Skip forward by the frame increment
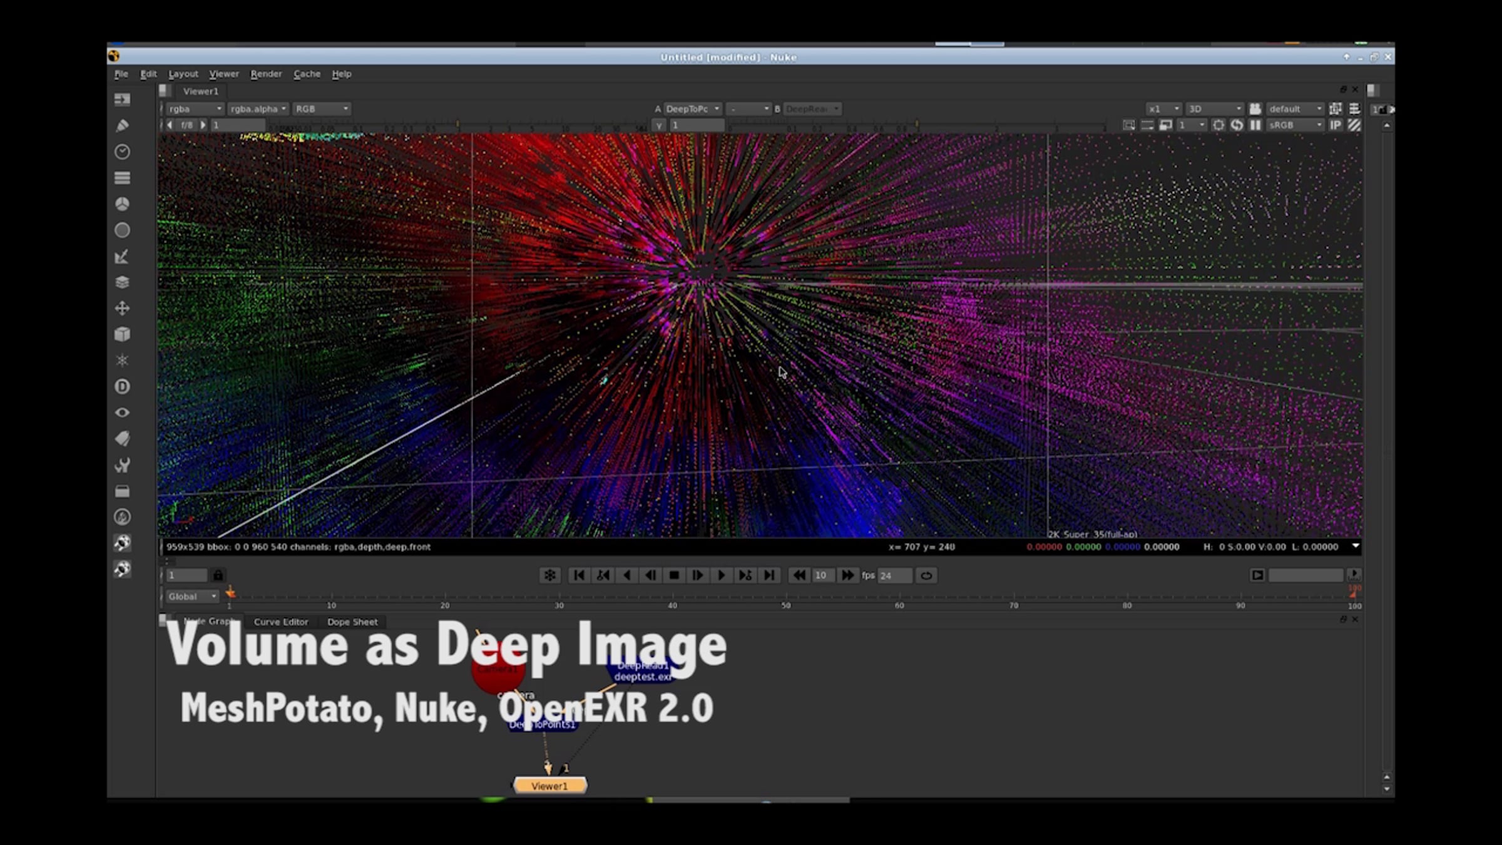Screen dimensions: 1502x845 [x=847, y=575]
